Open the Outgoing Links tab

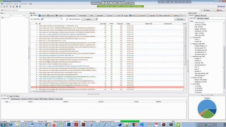(x=16, y=99)
